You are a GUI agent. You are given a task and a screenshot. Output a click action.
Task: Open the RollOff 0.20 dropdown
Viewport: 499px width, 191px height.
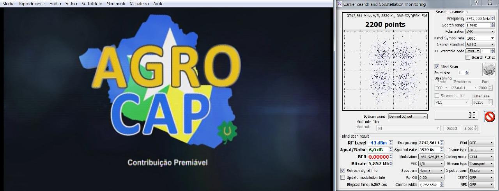[431, 177]
